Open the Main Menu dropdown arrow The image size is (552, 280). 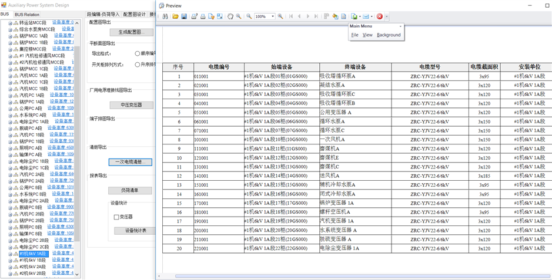pyautogui.click(x=400, y=26)
